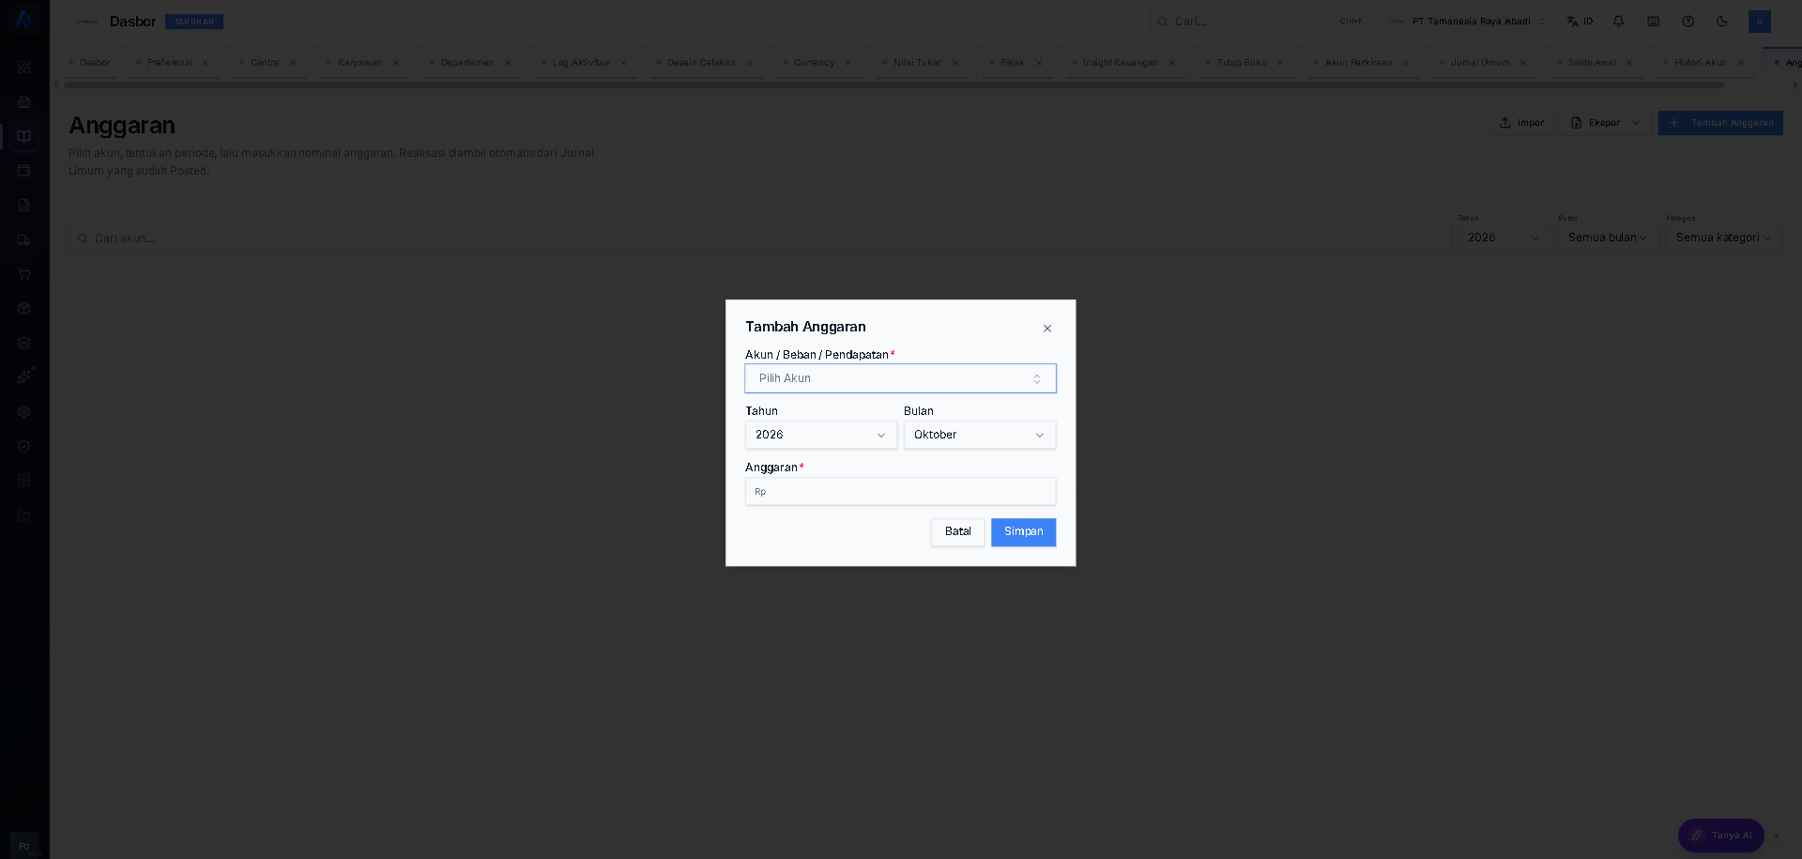Switch to the Jurnal Umum tab
Viewport: 1802px width, 859px height.
tap(1479, 63)
